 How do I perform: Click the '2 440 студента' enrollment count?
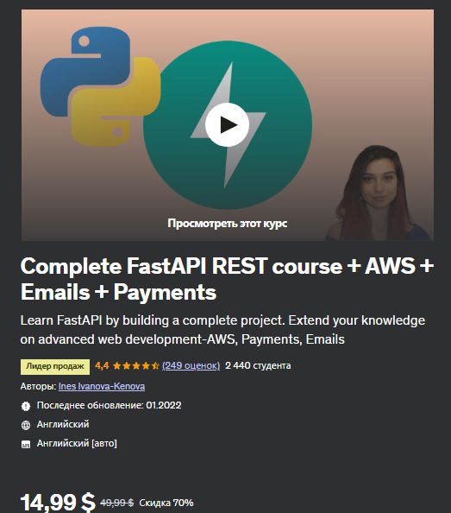(258, 366)
